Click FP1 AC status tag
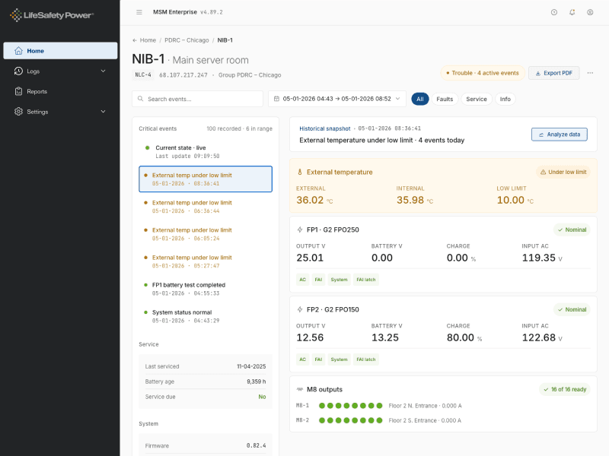The width and height of the screenshot is (609, 456). [x=302, y=280]
